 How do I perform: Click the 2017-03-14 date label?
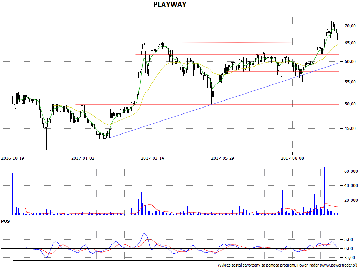pyautogui.click(x=153, y=158)
